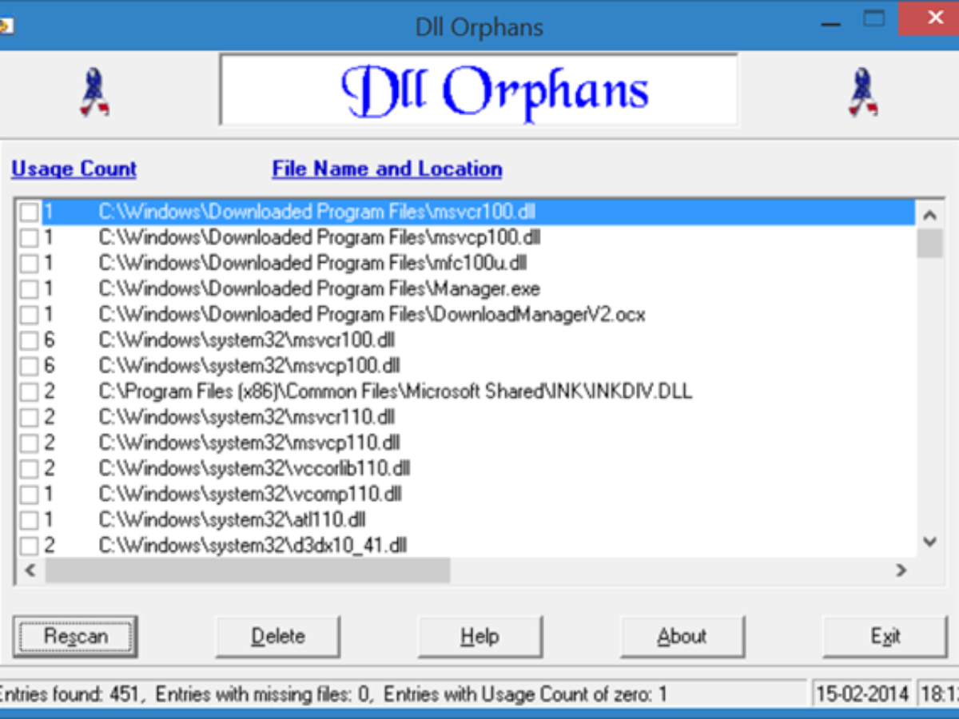The image size is (959, 719).
Task: Select the row C:\Windows\Downloaded Program Files\mfc100u.dll
Action: pos(312,263)
